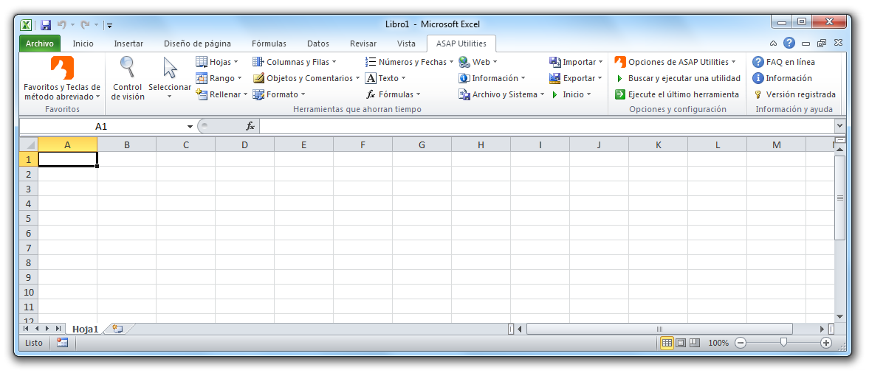Screen dimensions: 869x373
Task: Open FAQ en línea help
Action: tap(783, 62)
